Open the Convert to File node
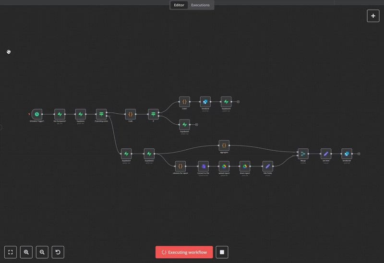This screenshot has width=384, height=263. point(203,166)
